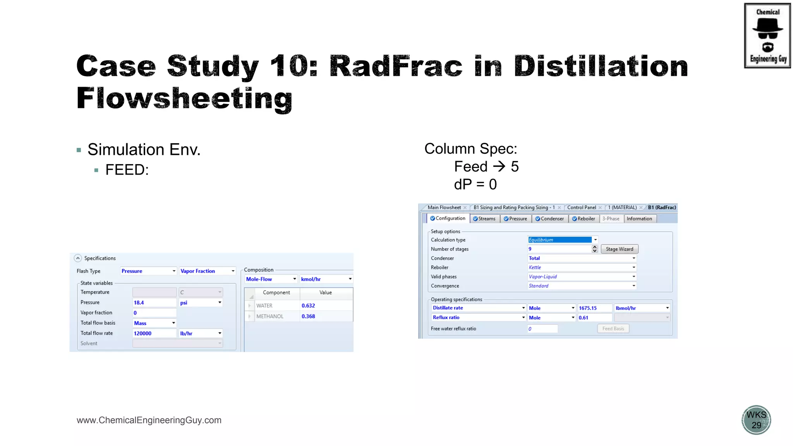Open the Condenser Total dropdown

pyautogui.click(x=582, y=258)
